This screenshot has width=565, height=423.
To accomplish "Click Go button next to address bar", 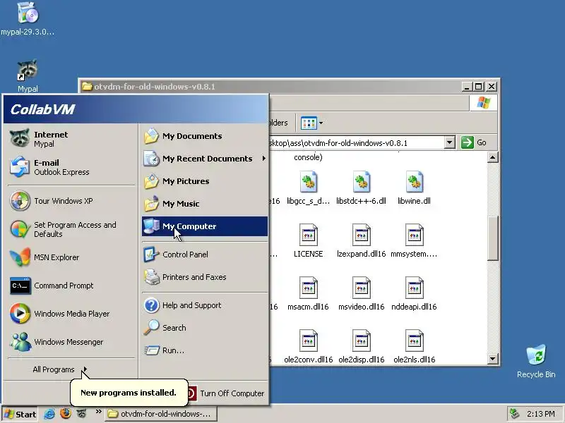I will [x=474, y=143].
